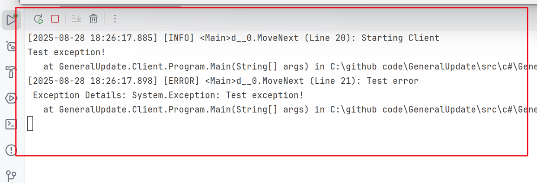Open the Run tool window in sidebar
The width and height of the screenshot is (537, 183).
(x=11, y=19)
